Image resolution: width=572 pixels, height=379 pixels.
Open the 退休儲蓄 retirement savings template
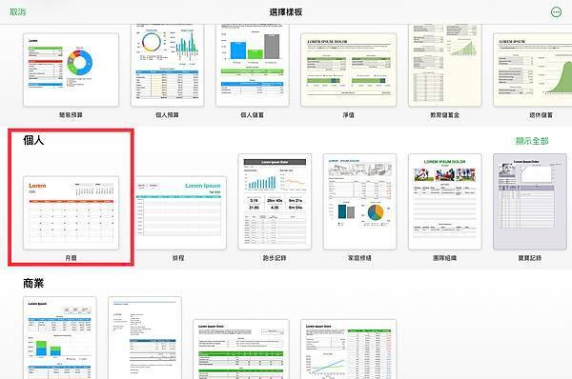(533, 70)
